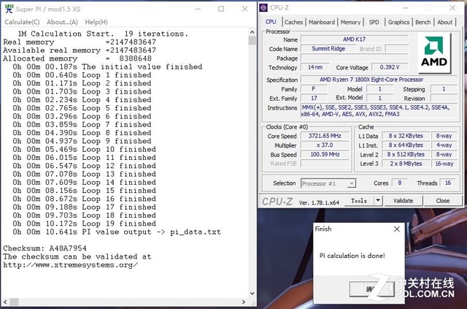Click the Close button in CPU-Z

tap(443, 200)
